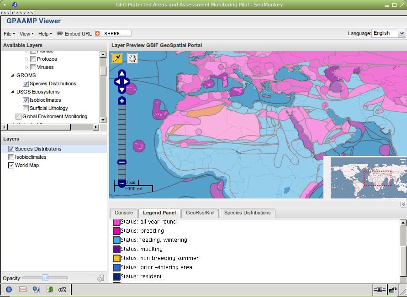Click the SHARE button
407x297 pixels.
112,33
